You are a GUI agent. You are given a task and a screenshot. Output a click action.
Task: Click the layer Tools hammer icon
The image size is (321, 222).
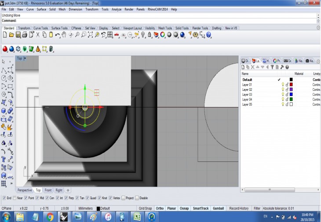point(282,67)
